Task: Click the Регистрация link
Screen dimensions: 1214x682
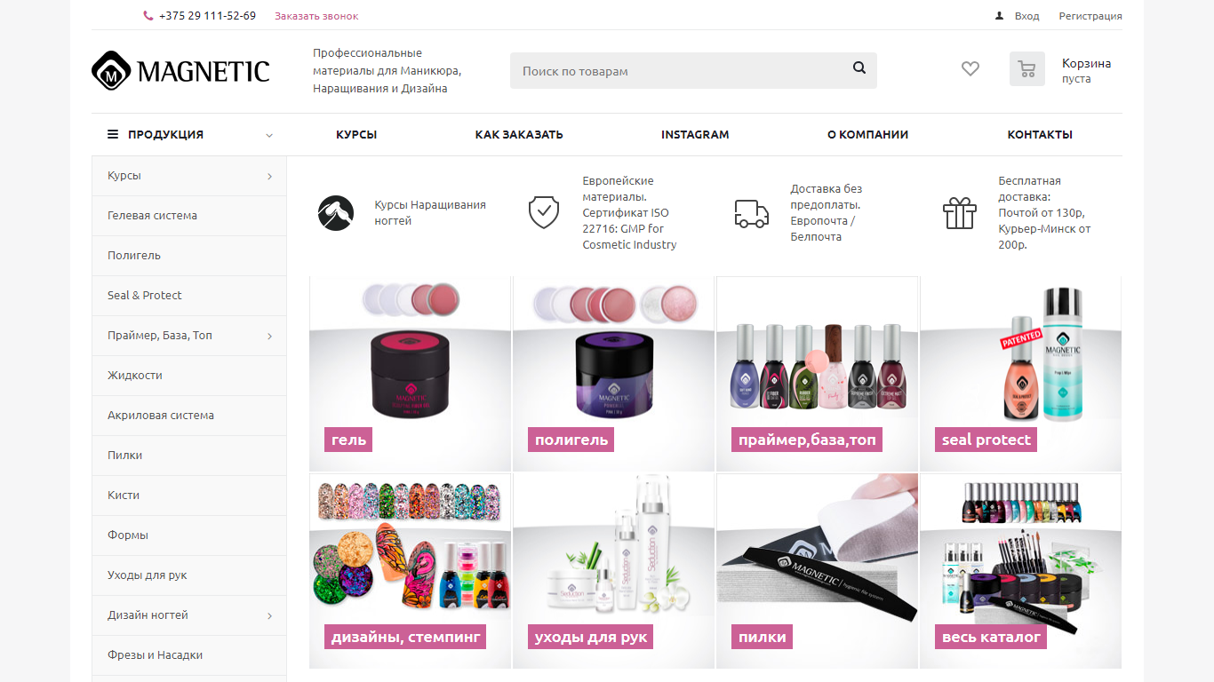Action: (1090, 16)
